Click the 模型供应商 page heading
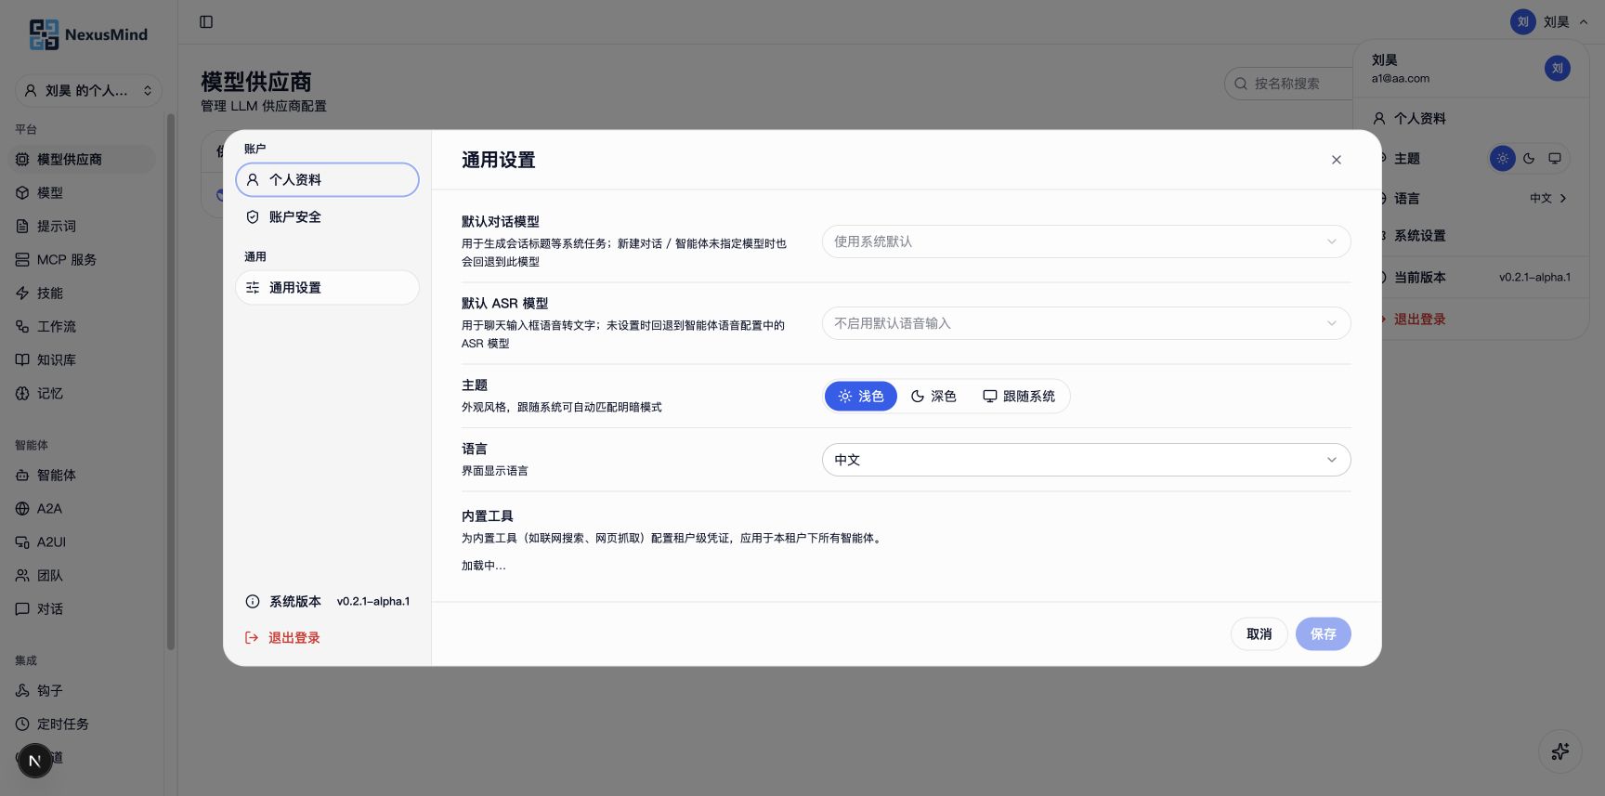Screen dimensions: 1605x796 point(256,82)
